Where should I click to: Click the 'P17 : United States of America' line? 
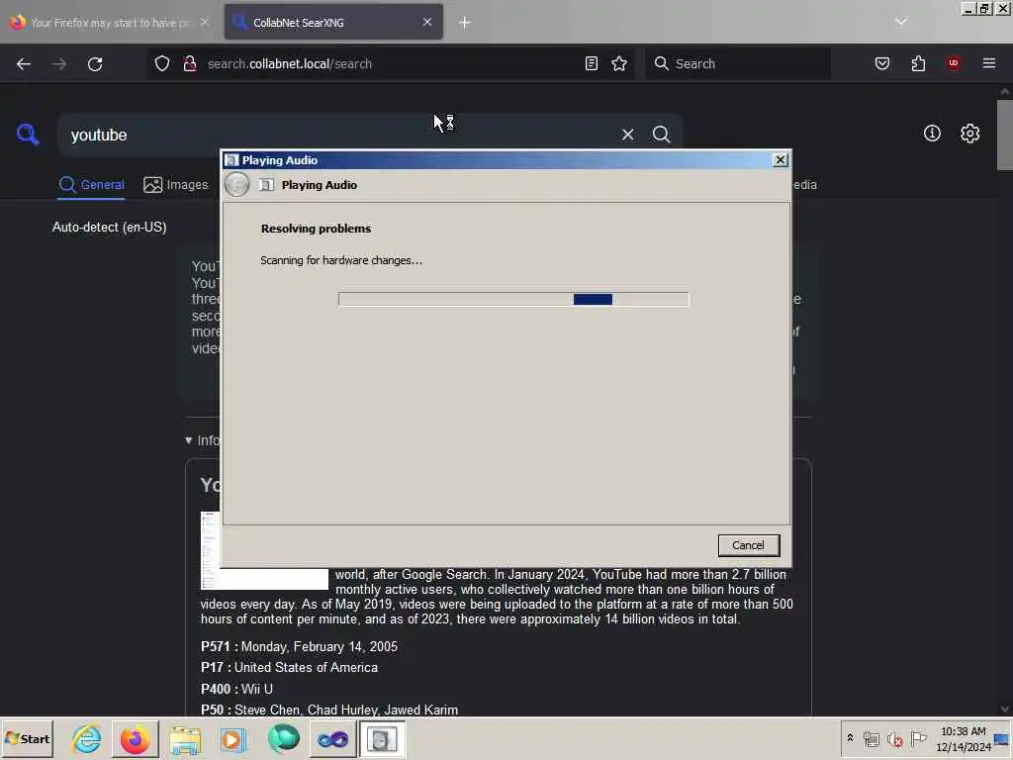290,667
